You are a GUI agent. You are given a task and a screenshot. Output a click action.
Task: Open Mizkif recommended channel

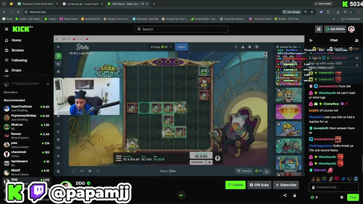(x=27, y=172)
